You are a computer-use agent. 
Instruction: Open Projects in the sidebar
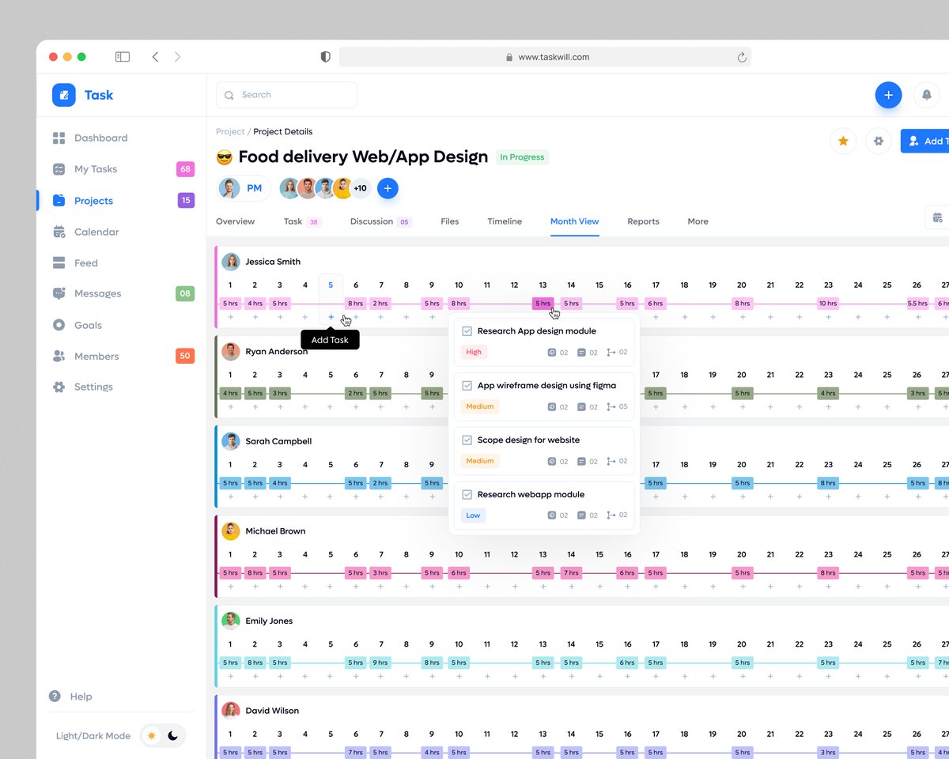pos(93,201)
